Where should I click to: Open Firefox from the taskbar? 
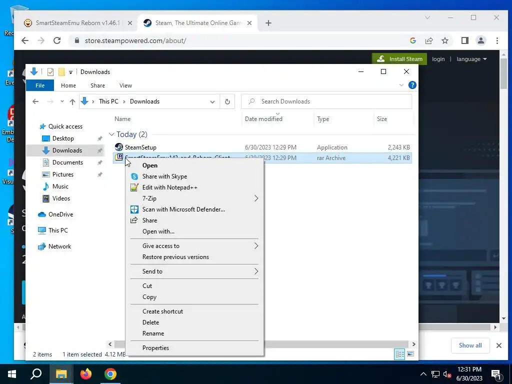86,374
